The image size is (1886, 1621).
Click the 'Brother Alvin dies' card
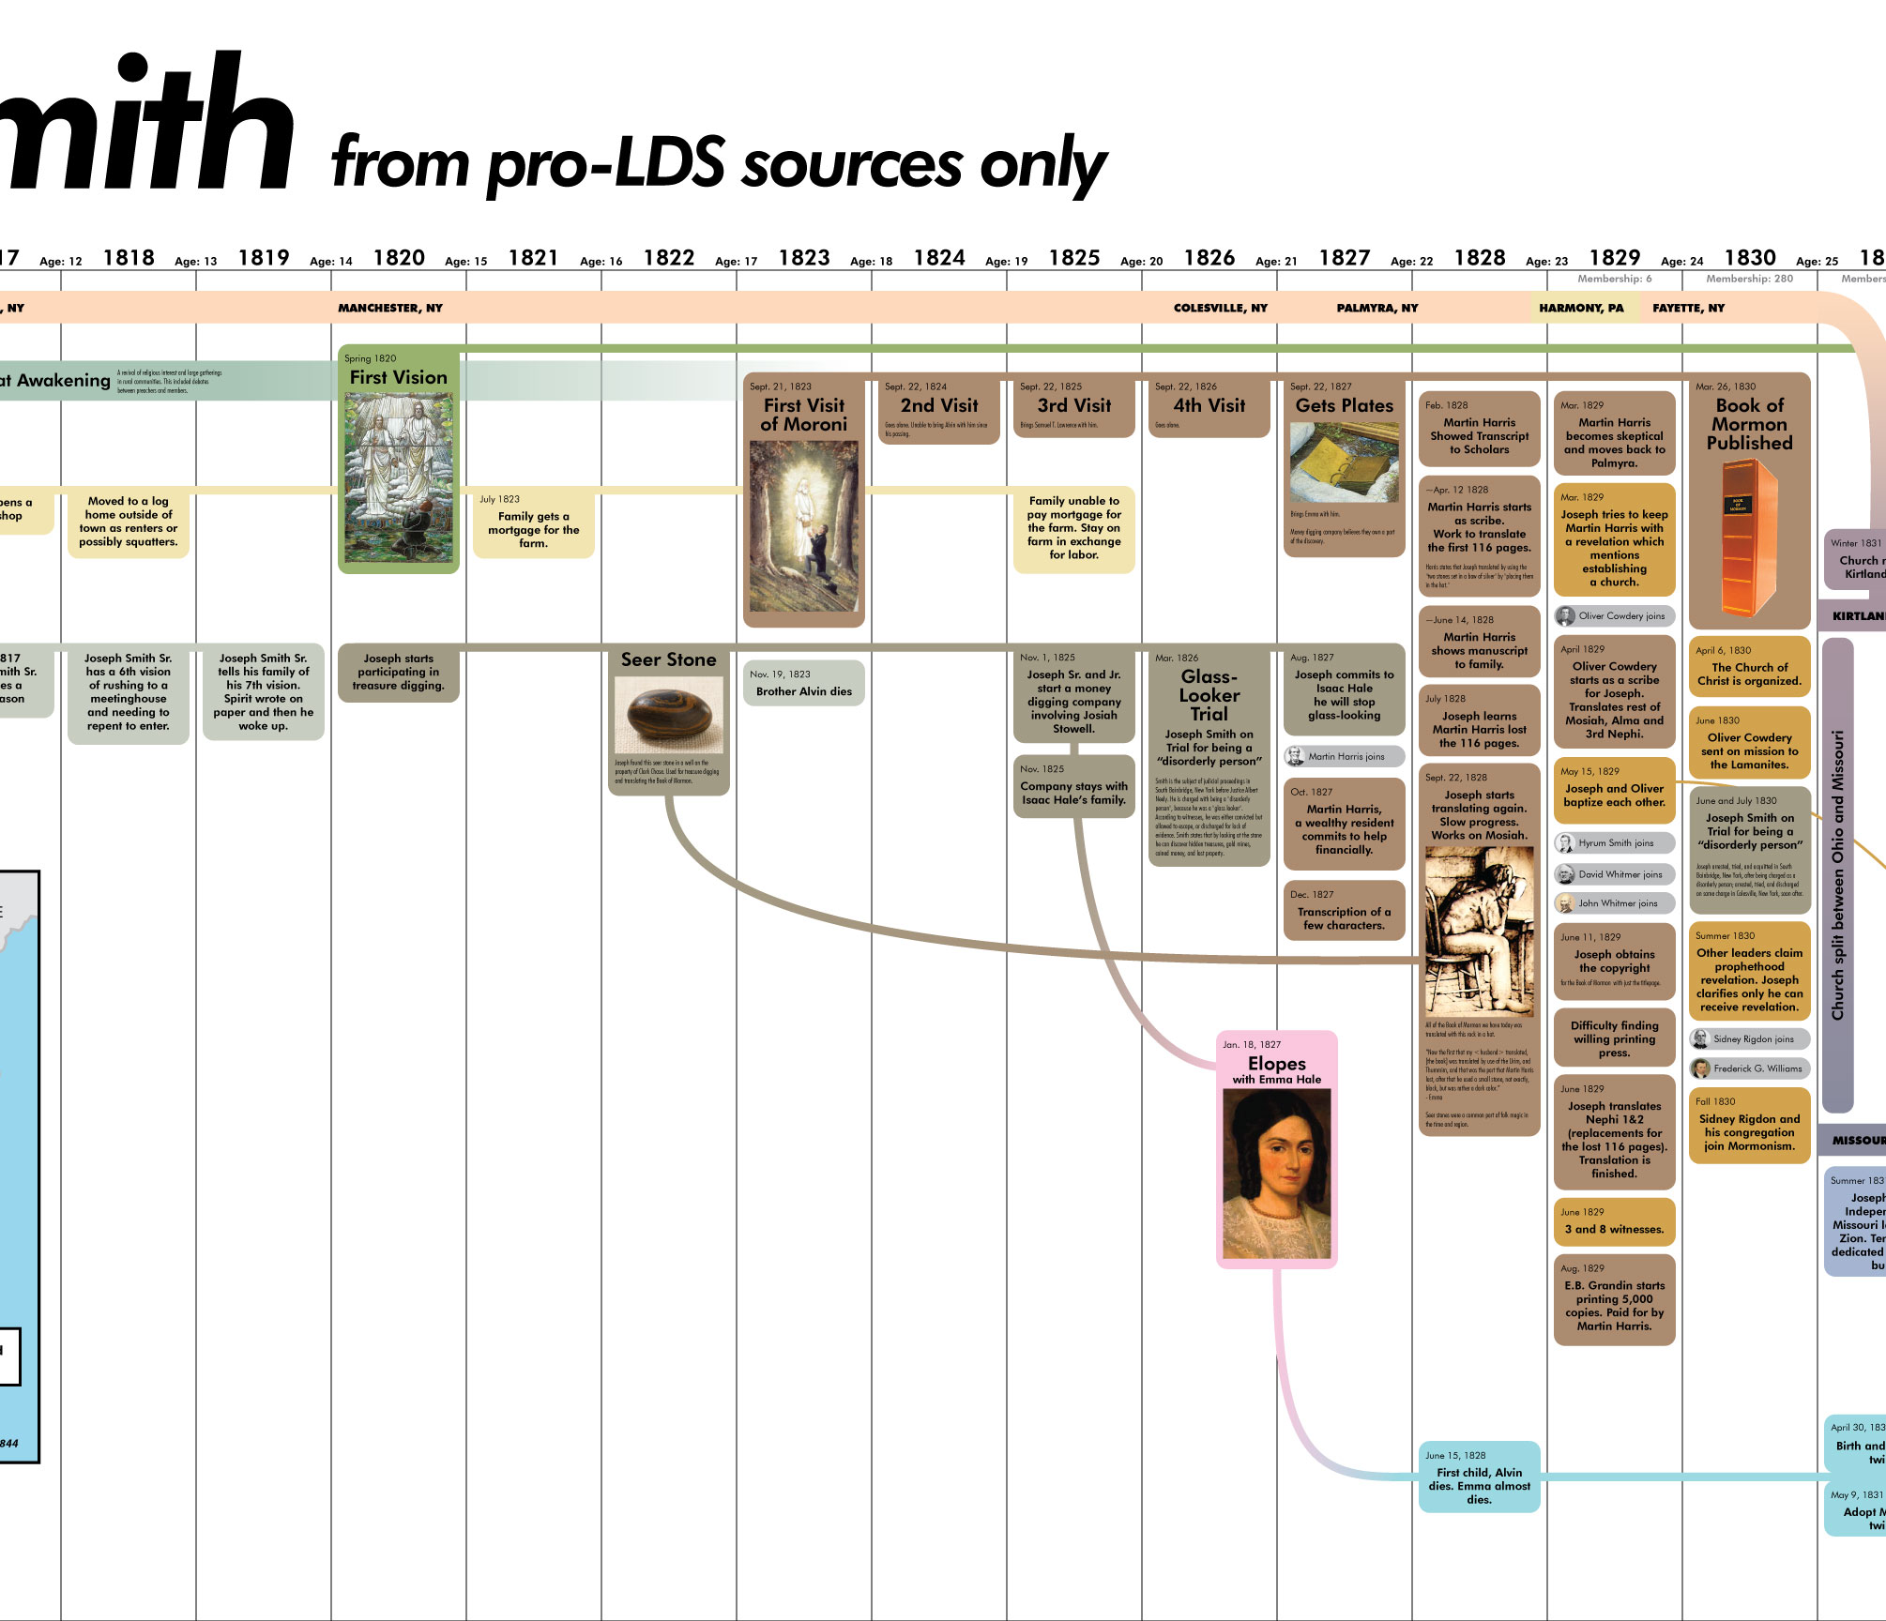[x=804, y=683]
